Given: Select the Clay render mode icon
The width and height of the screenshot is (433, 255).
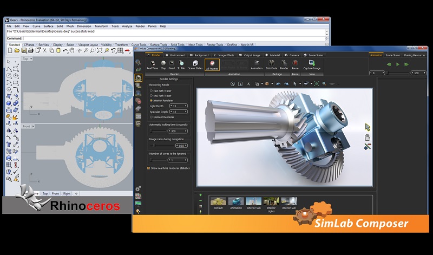Looking at the screenshot, I should (x=164, y=64).
